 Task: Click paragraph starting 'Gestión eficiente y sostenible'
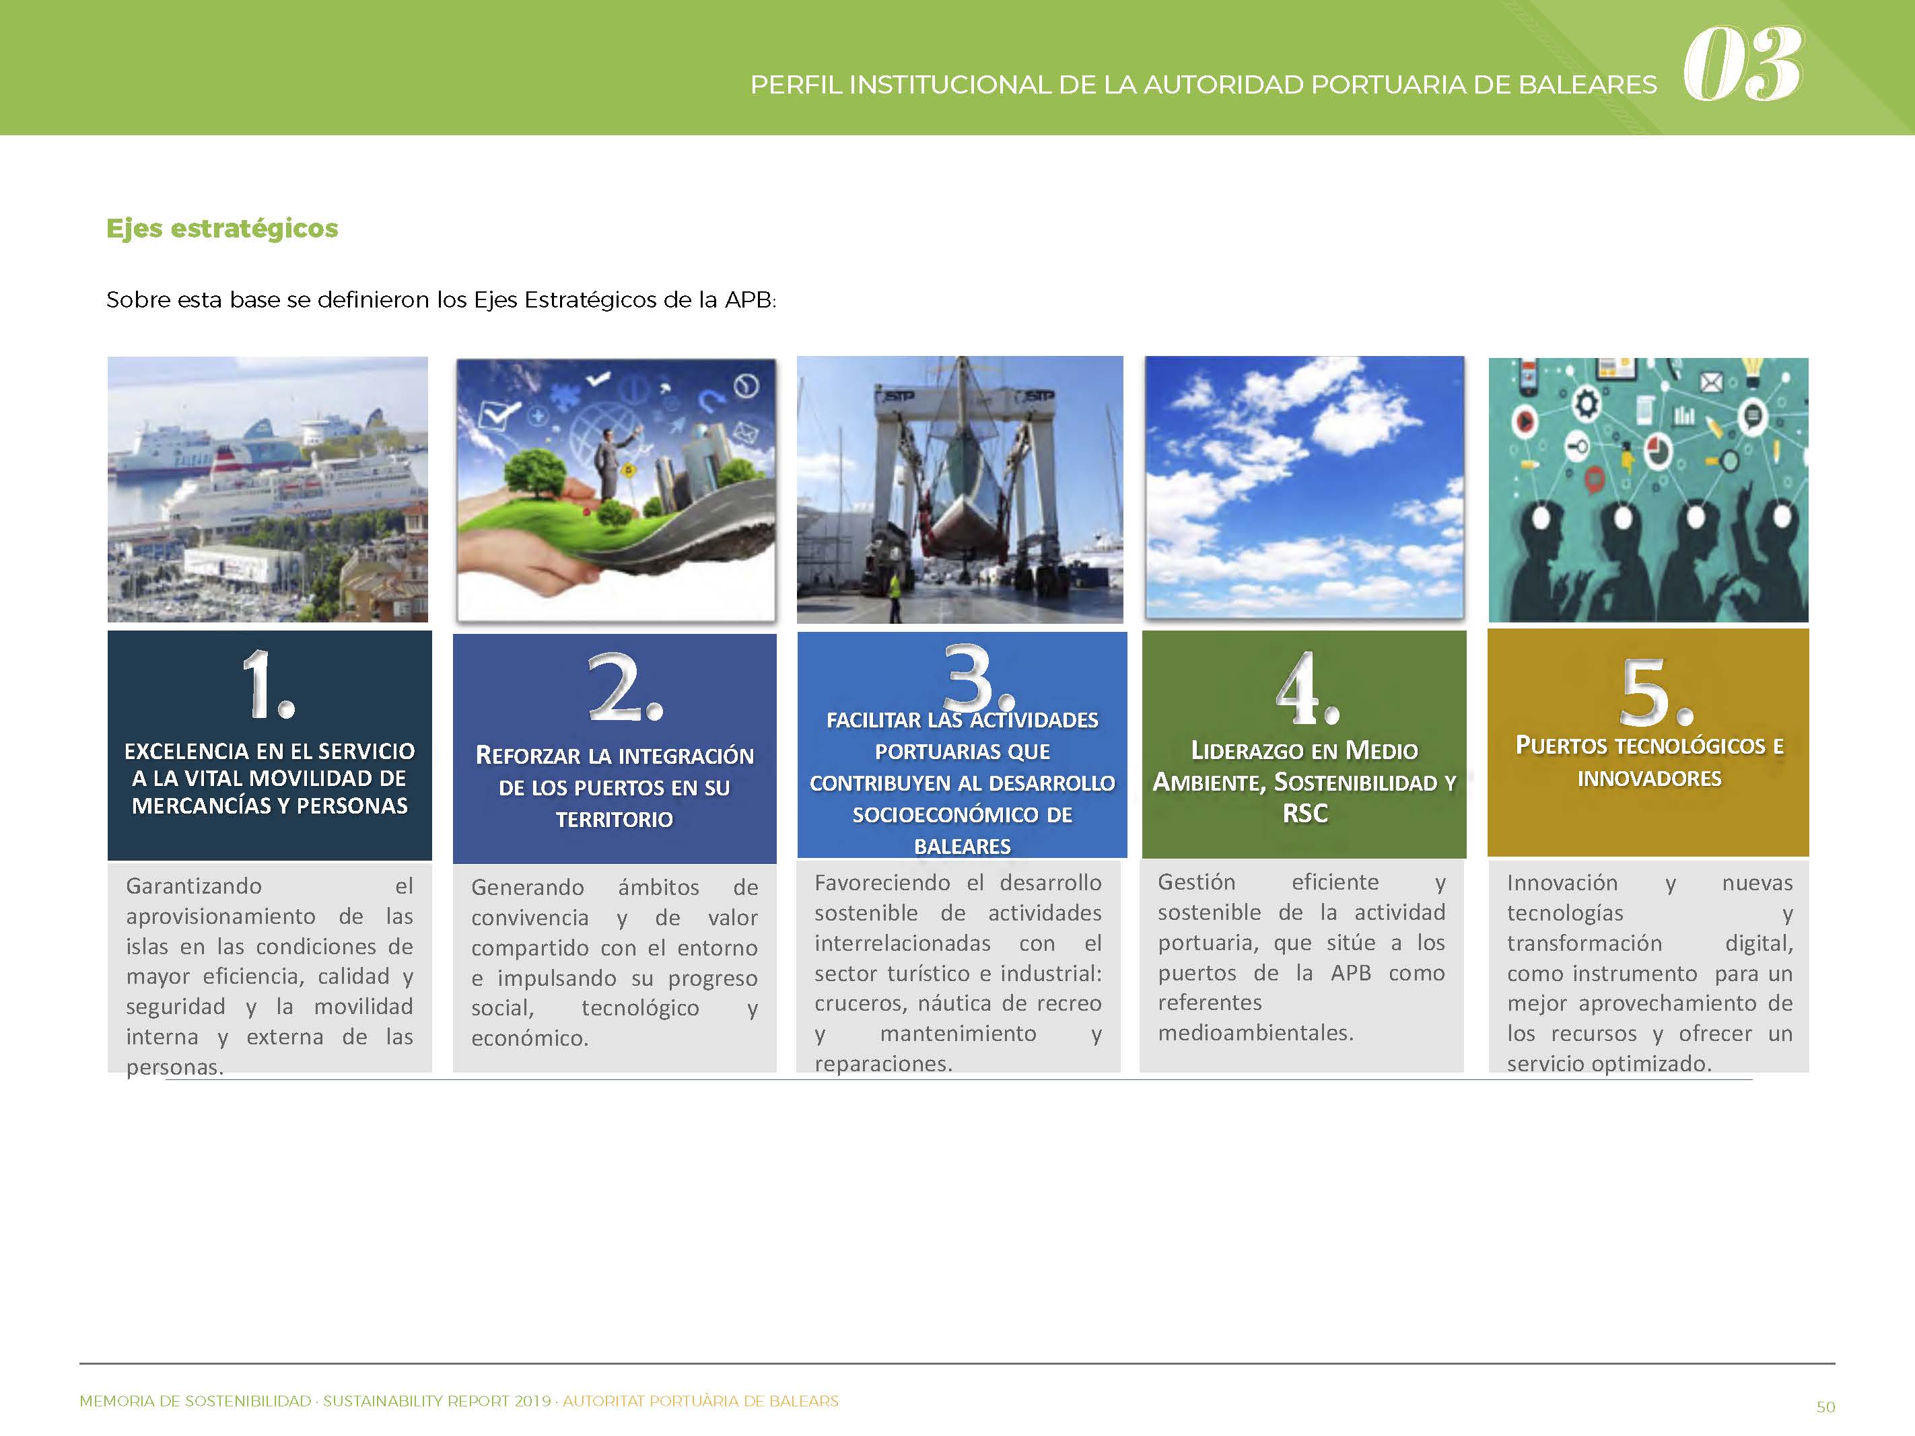coord(1301,958)
